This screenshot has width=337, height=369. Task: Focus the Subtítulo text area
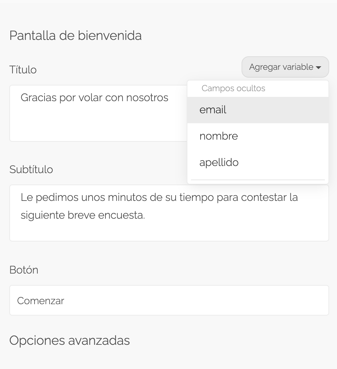169,213
